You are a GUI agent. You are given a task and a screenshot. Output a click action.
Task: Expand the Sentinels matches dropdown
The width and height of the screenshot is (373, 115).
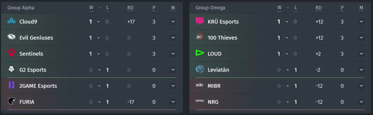coord(173,53)
